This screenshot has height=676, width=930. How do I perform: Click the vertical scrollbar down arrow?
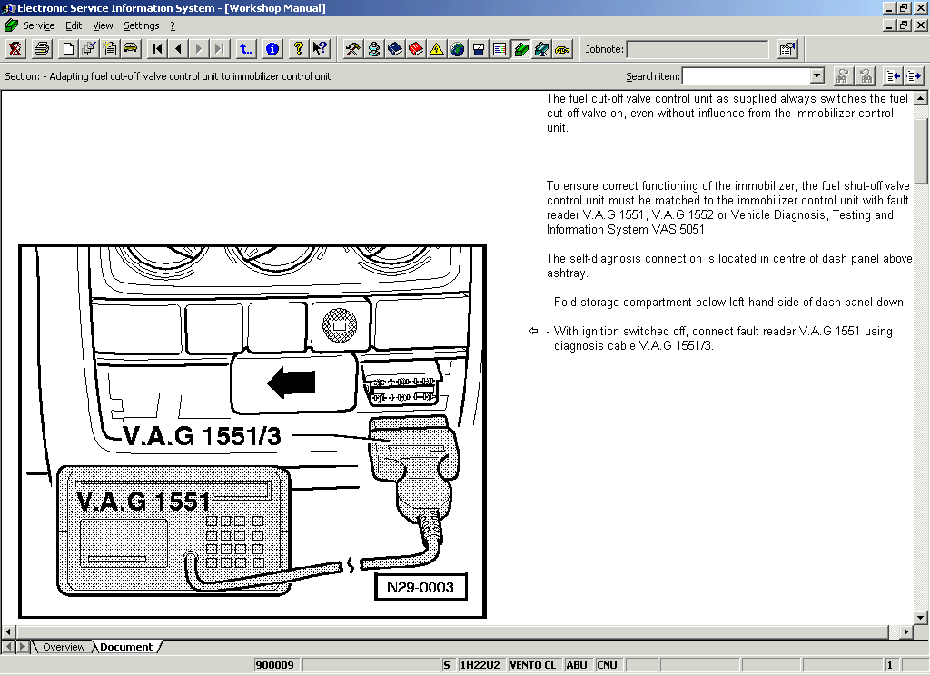pos(921,617)
